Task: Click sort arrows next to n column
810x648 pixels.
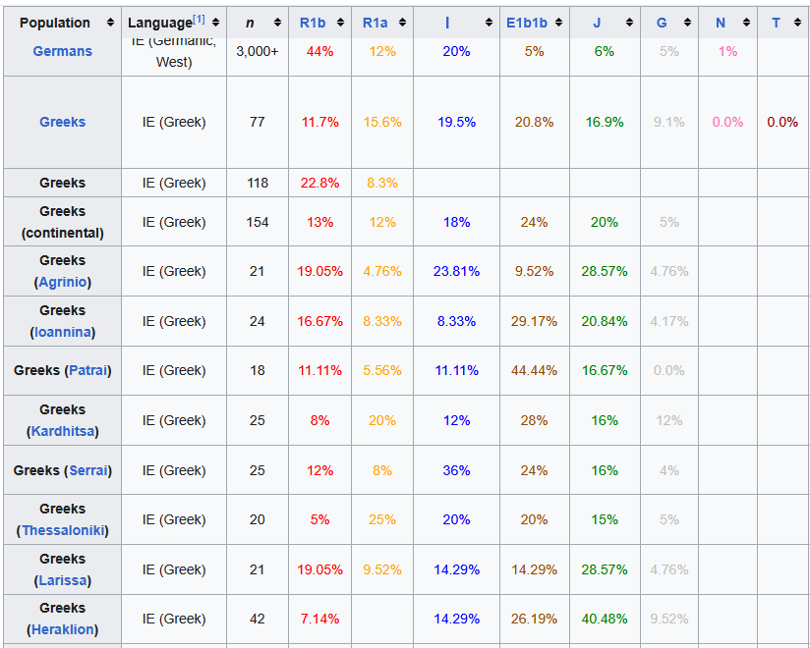Action: [277, 23]
